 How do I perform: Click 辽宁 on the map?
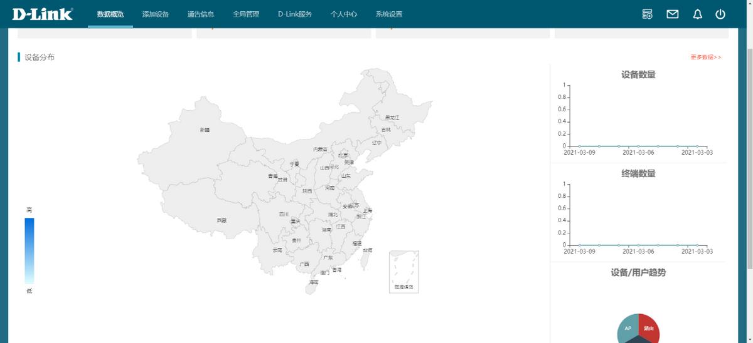coord(376,143)
